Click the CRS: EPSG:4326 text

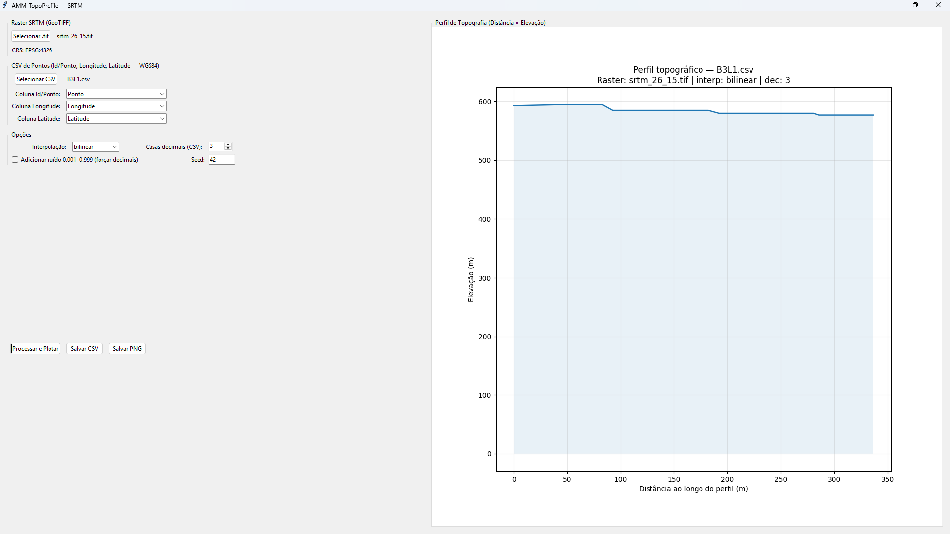pyautogui.click(x=32, y=50)
